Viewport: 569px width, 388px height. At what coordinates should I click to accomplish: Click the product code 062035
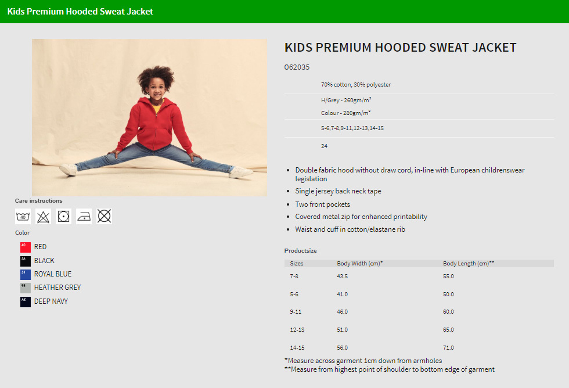297,67
